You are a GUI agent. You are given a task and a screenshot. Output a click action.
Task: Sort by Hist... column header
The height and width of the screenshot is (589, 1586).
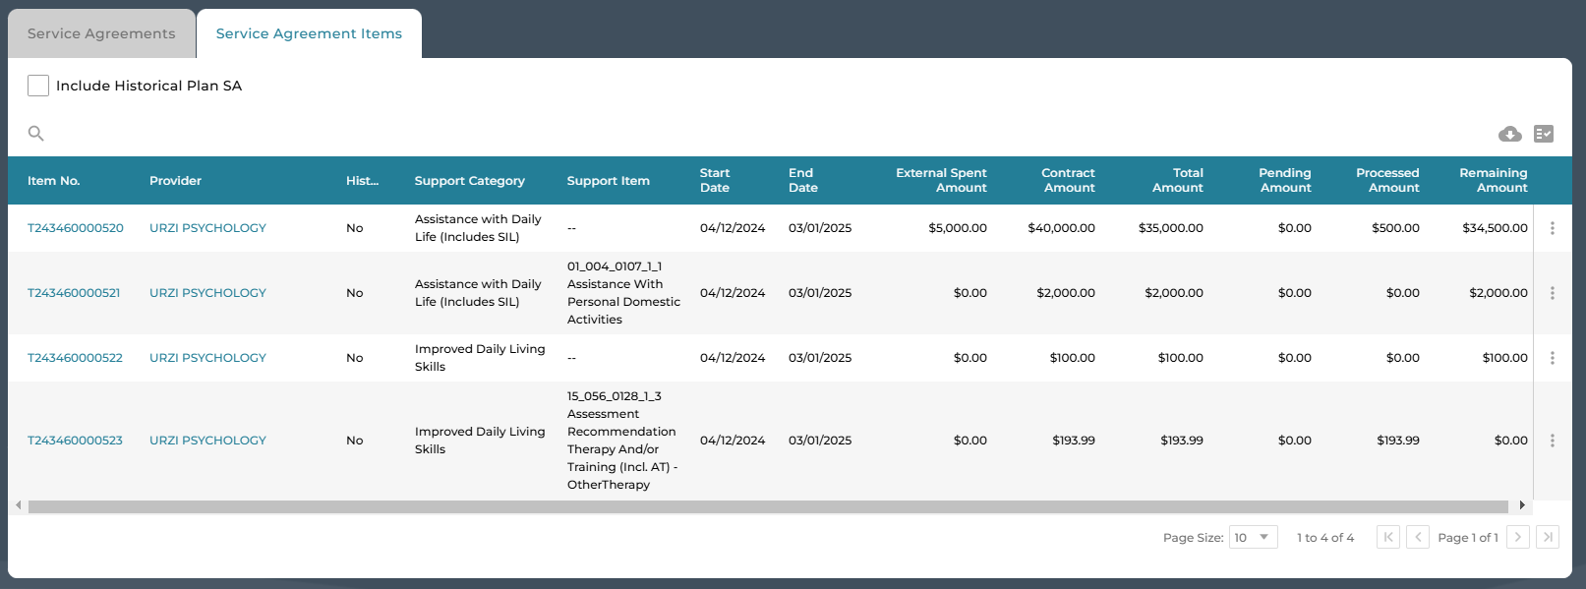pos(362,181)
